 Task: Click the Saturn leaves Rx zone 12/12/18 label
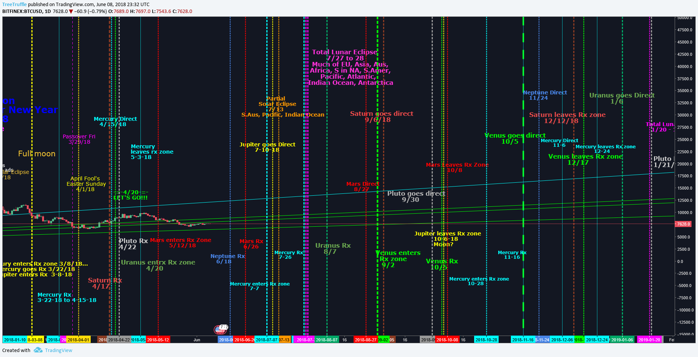pos(567,118)
